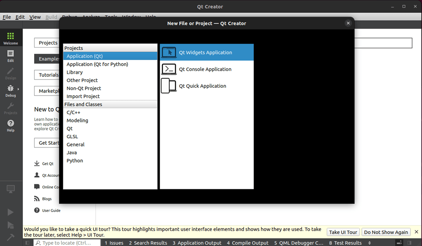Select Application (Qt for Python) category
422x246 pixels.
click(110, 64)
